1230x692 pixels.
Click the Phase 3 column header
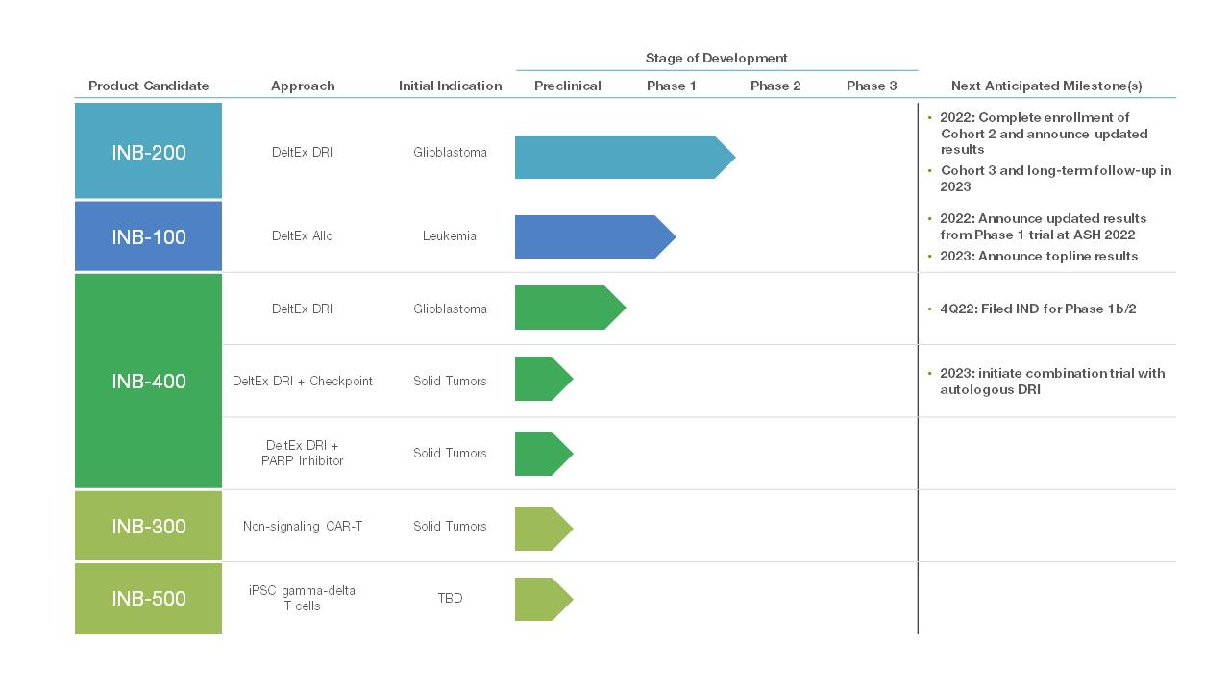pos(872,86)
